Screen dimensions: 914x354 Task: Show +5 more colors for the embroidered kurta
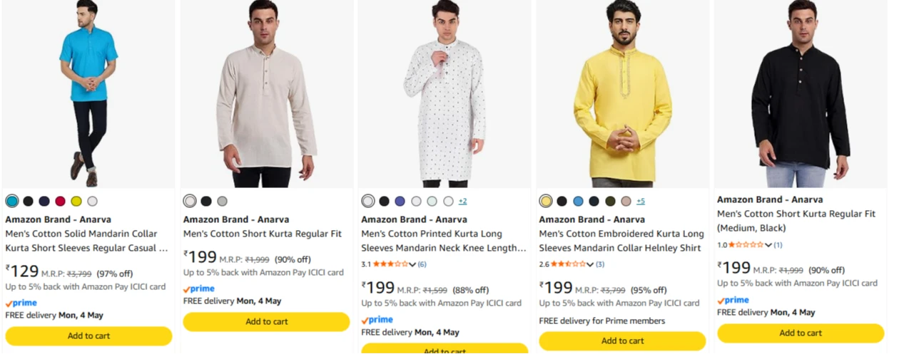[640, 202]
